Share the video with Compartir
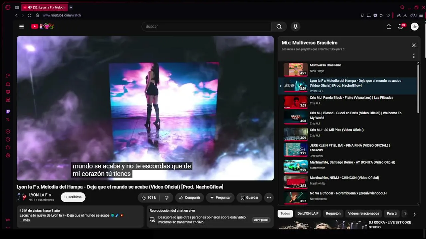 (189, 198)
